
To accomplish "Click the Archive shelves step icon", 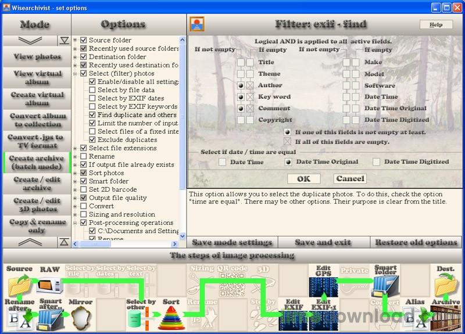I will (x=446, y=318).
